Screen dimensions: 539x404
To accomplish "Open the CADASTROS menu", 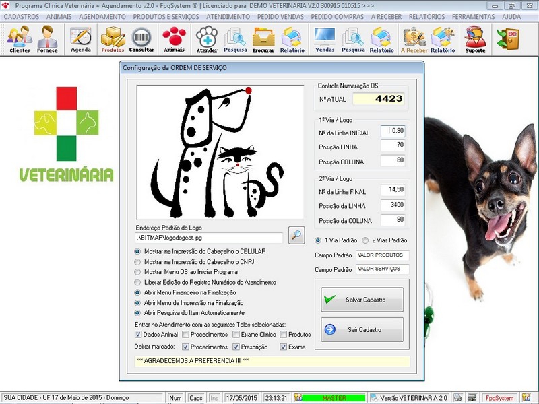I will tap(22, 16).
